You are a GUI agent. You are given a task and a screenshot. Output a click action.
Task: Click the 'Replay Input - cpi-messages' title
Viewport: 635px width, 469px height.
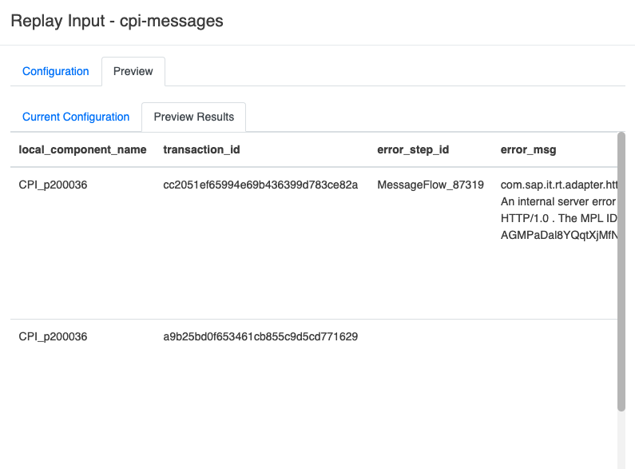[x=117, y=22]
